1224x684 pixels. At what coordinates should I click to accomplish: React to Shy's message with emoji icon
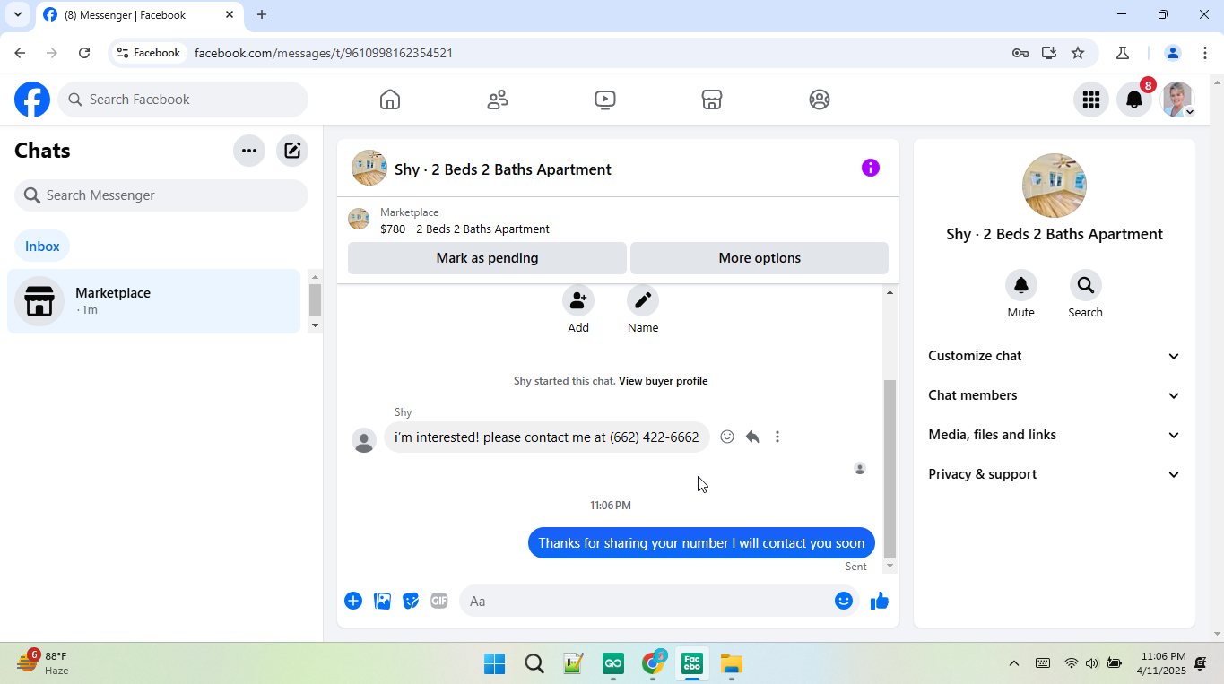727,437
